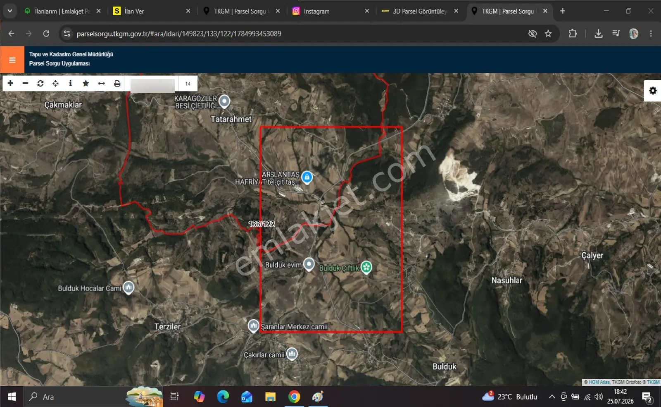Screen dimensions: 661x407
Task: Click the address bar URL
Action: (179, 34)
